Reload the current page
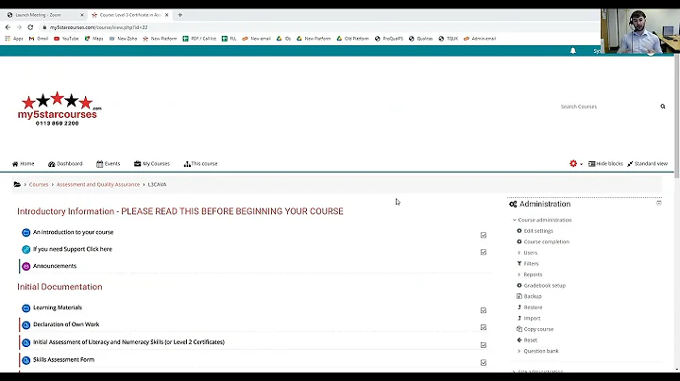680x381 pixels. [x=30, y=27]
